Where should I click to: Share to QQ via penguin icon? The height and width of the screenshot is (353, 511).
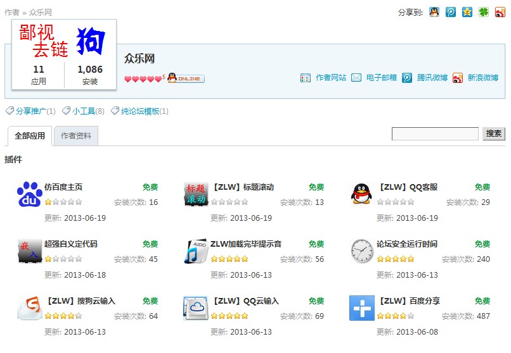click(434, 12)
